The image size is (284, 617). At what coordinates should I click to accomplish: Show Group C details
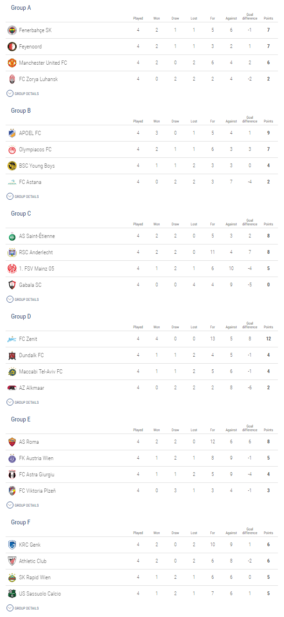pos(23,299)
